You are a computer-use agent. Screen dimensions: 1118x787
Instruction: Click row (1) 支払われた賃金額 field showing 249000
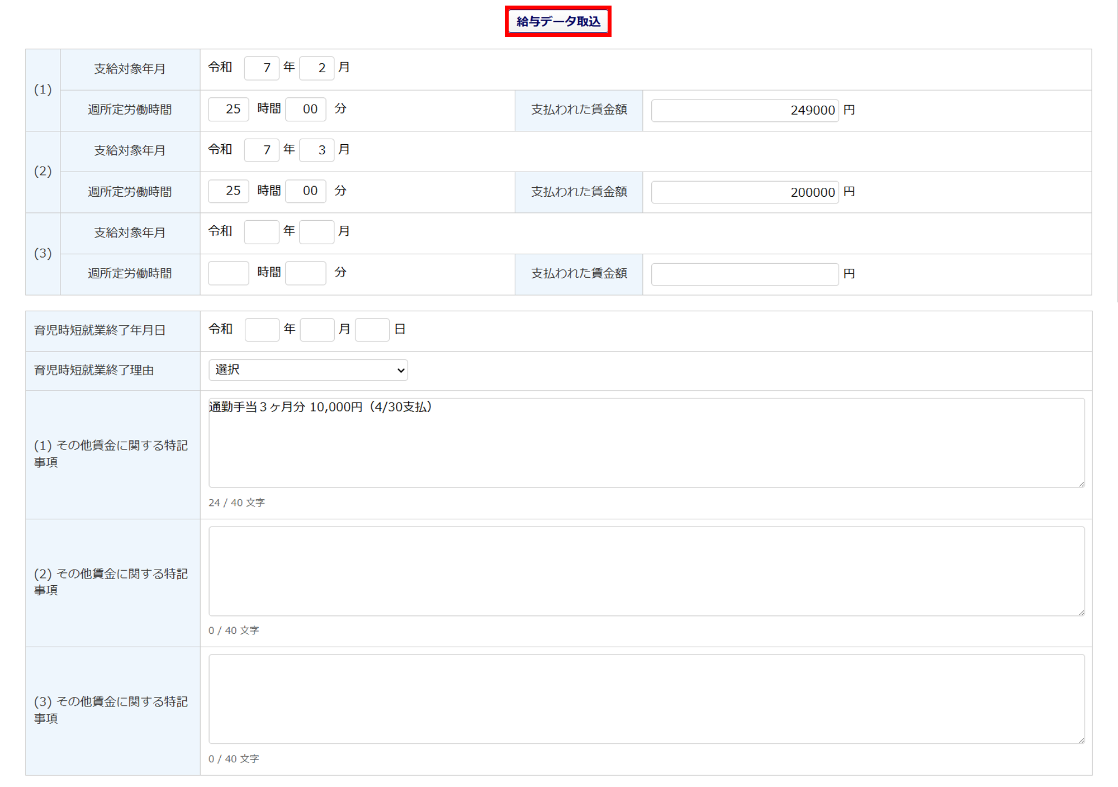coord(745,110)
